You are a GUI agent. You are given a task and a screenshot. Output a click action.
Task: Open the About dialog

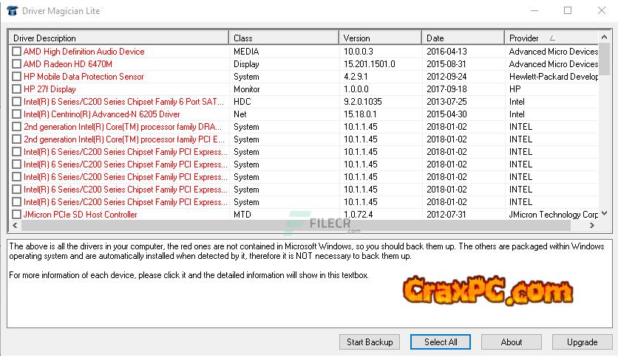tap(512, 342)
